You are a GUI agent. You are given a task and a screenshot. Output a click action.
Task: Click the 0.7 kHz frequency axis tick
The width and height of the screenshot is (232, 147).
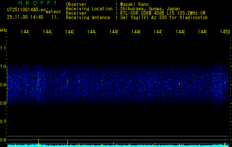pyautogui.click(x=3, y=121)
